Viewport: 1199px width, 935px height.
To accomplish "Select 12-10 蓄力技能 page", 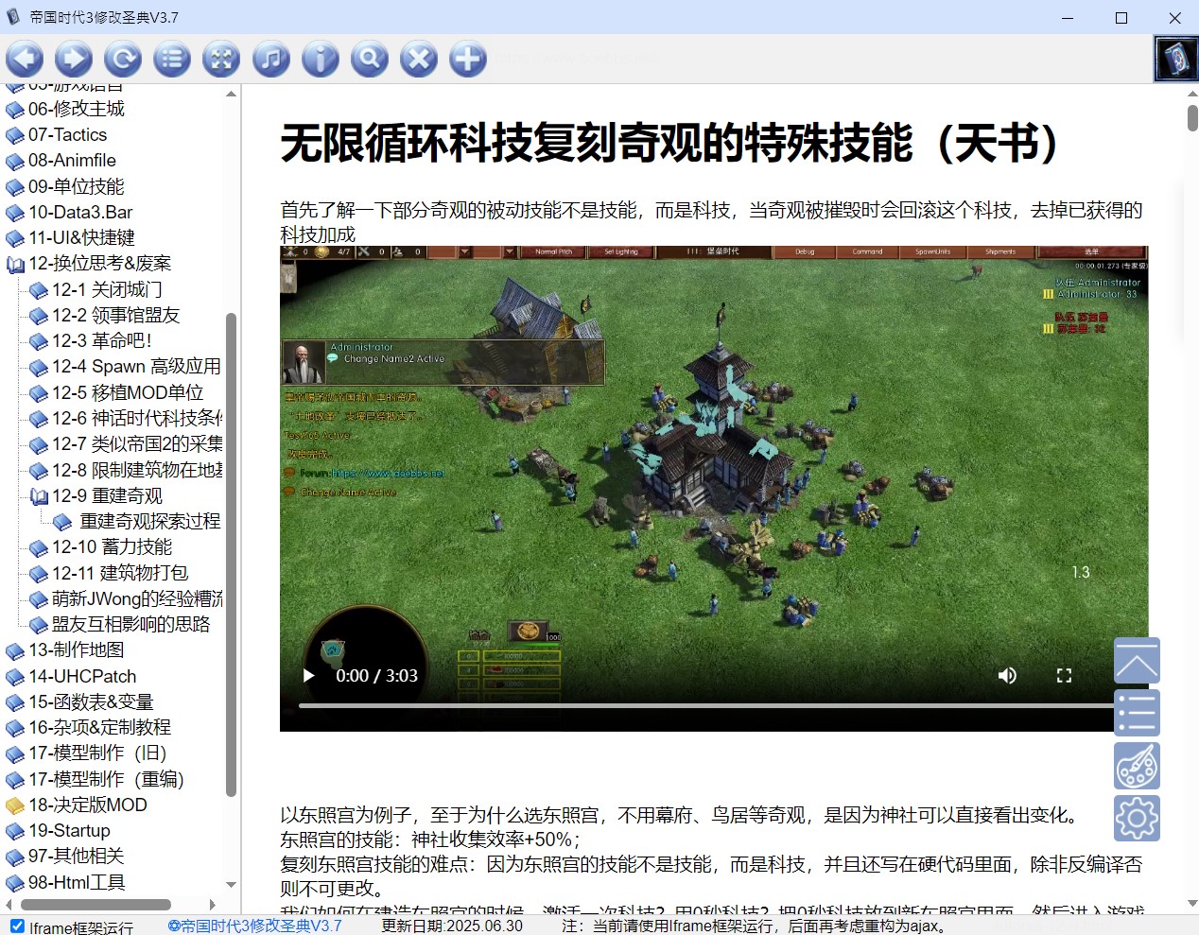I will 112,547.
